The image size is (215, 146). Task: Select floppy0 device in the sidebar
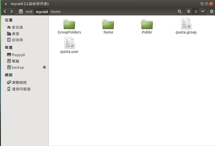click(x=18, y=55)
